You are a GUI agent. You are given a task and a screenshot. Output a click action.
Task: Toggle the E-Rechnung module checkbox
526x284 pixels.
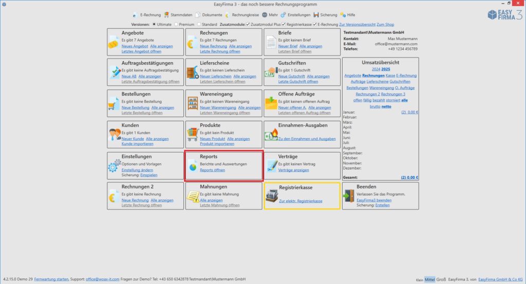pyautogui.click(x=315, y=25)
